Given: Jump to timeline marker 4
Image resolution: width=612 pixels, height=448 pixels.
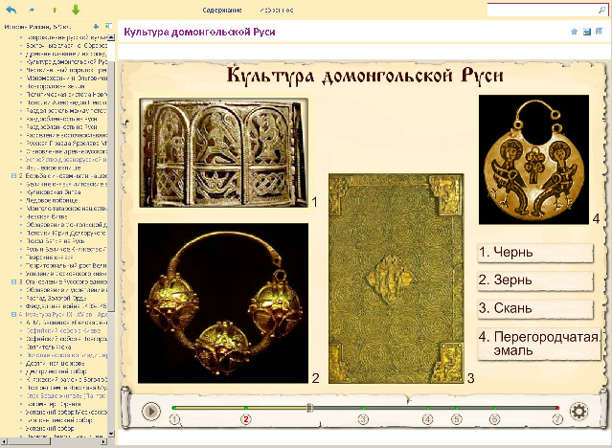Looking at the screenshot, I should pyautogui.click(x=428, y=419).
